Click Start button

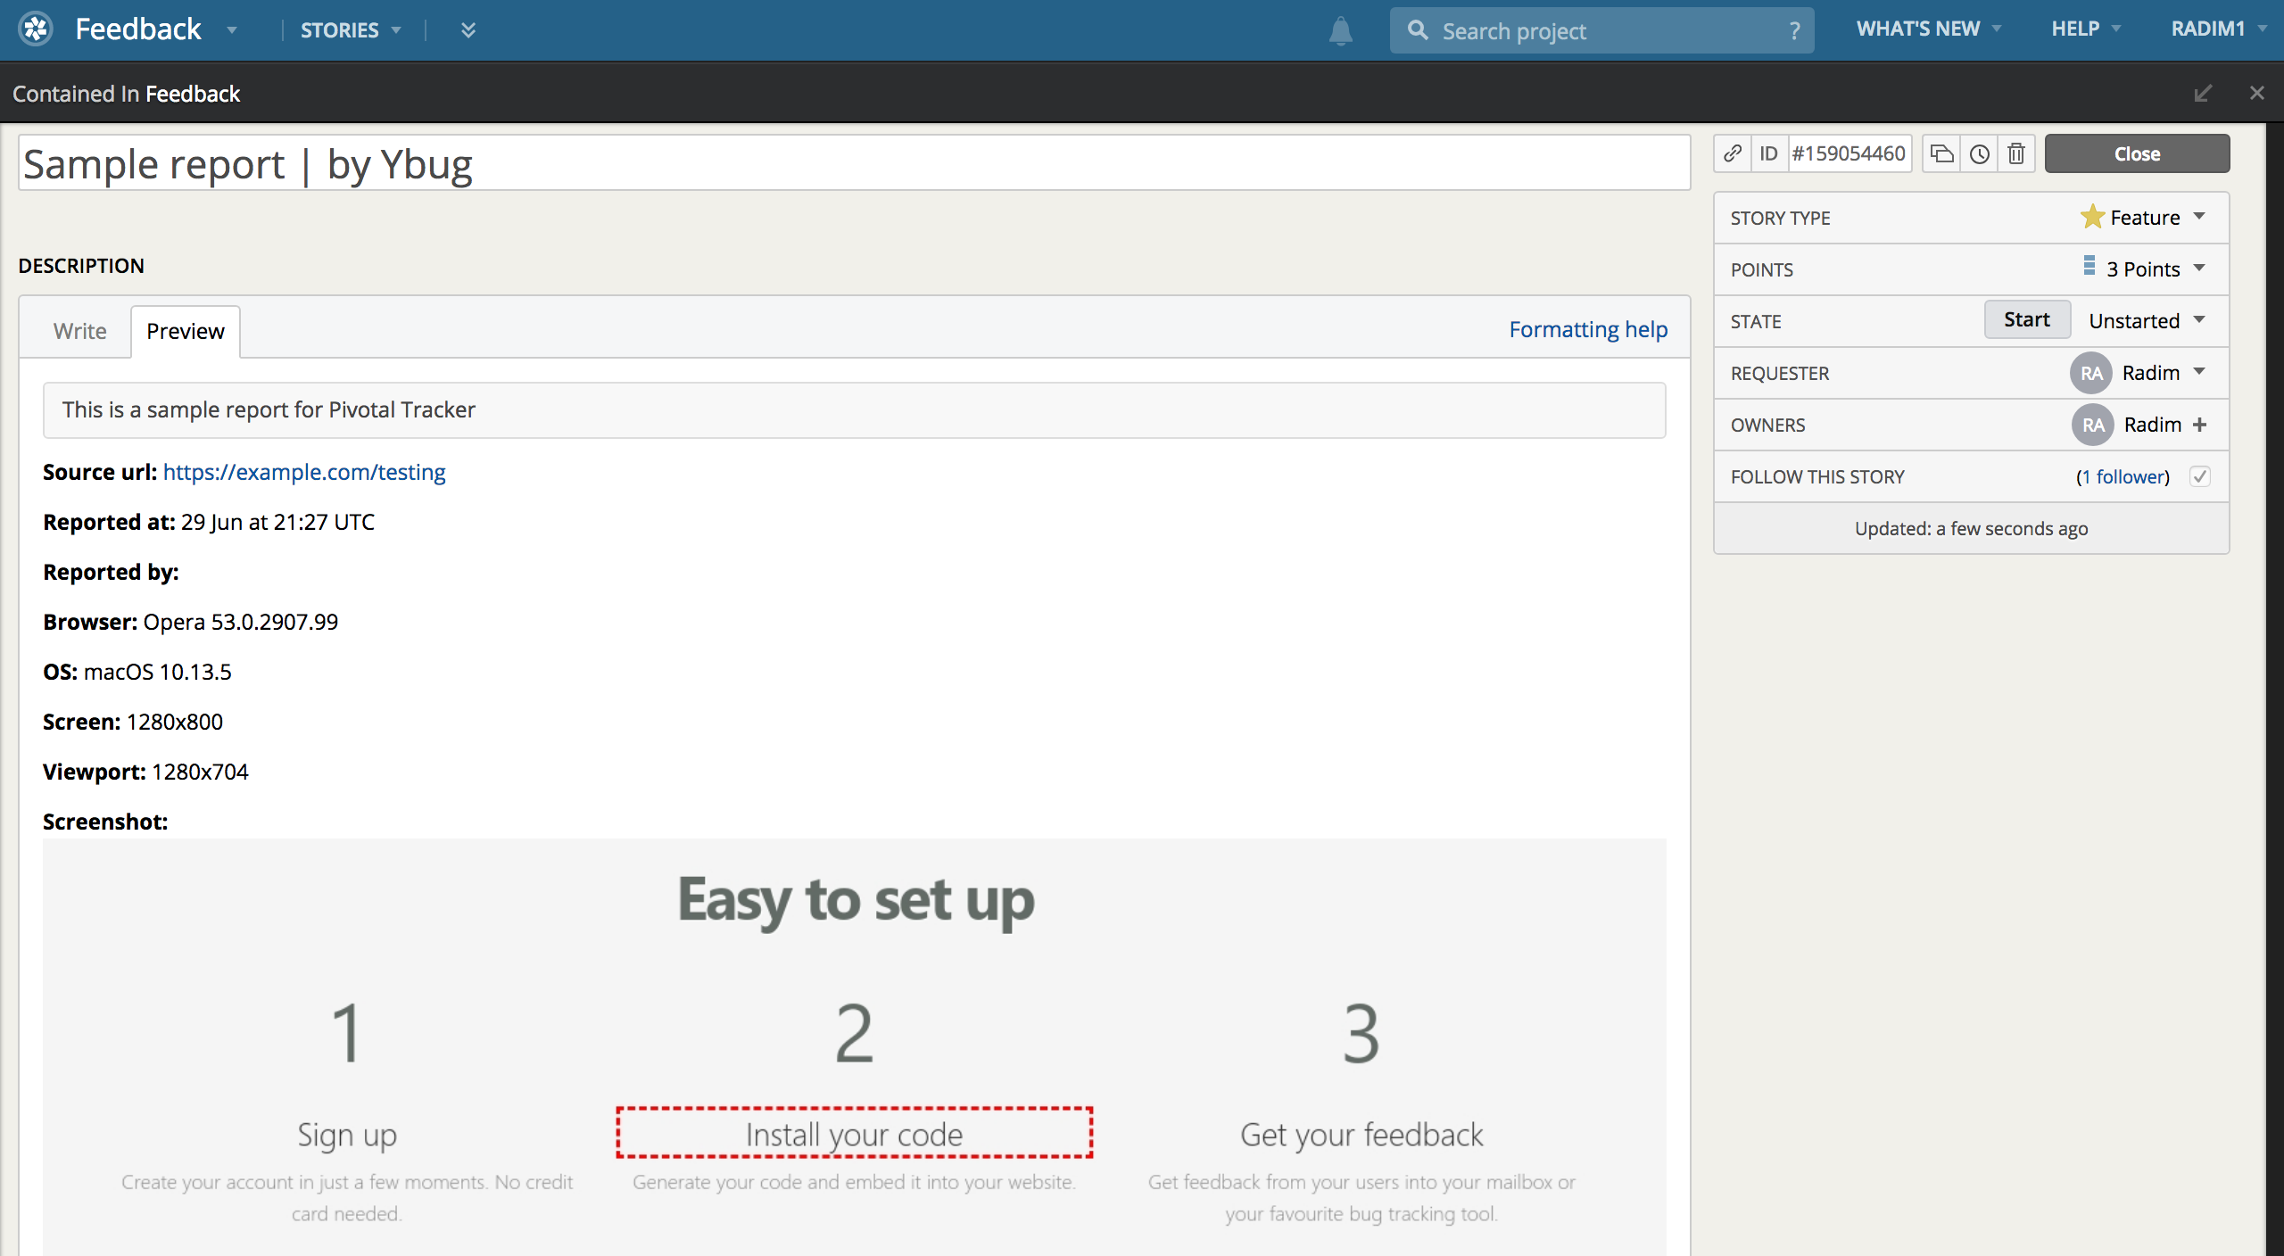pyautogui.click(x=2027, y=319)
